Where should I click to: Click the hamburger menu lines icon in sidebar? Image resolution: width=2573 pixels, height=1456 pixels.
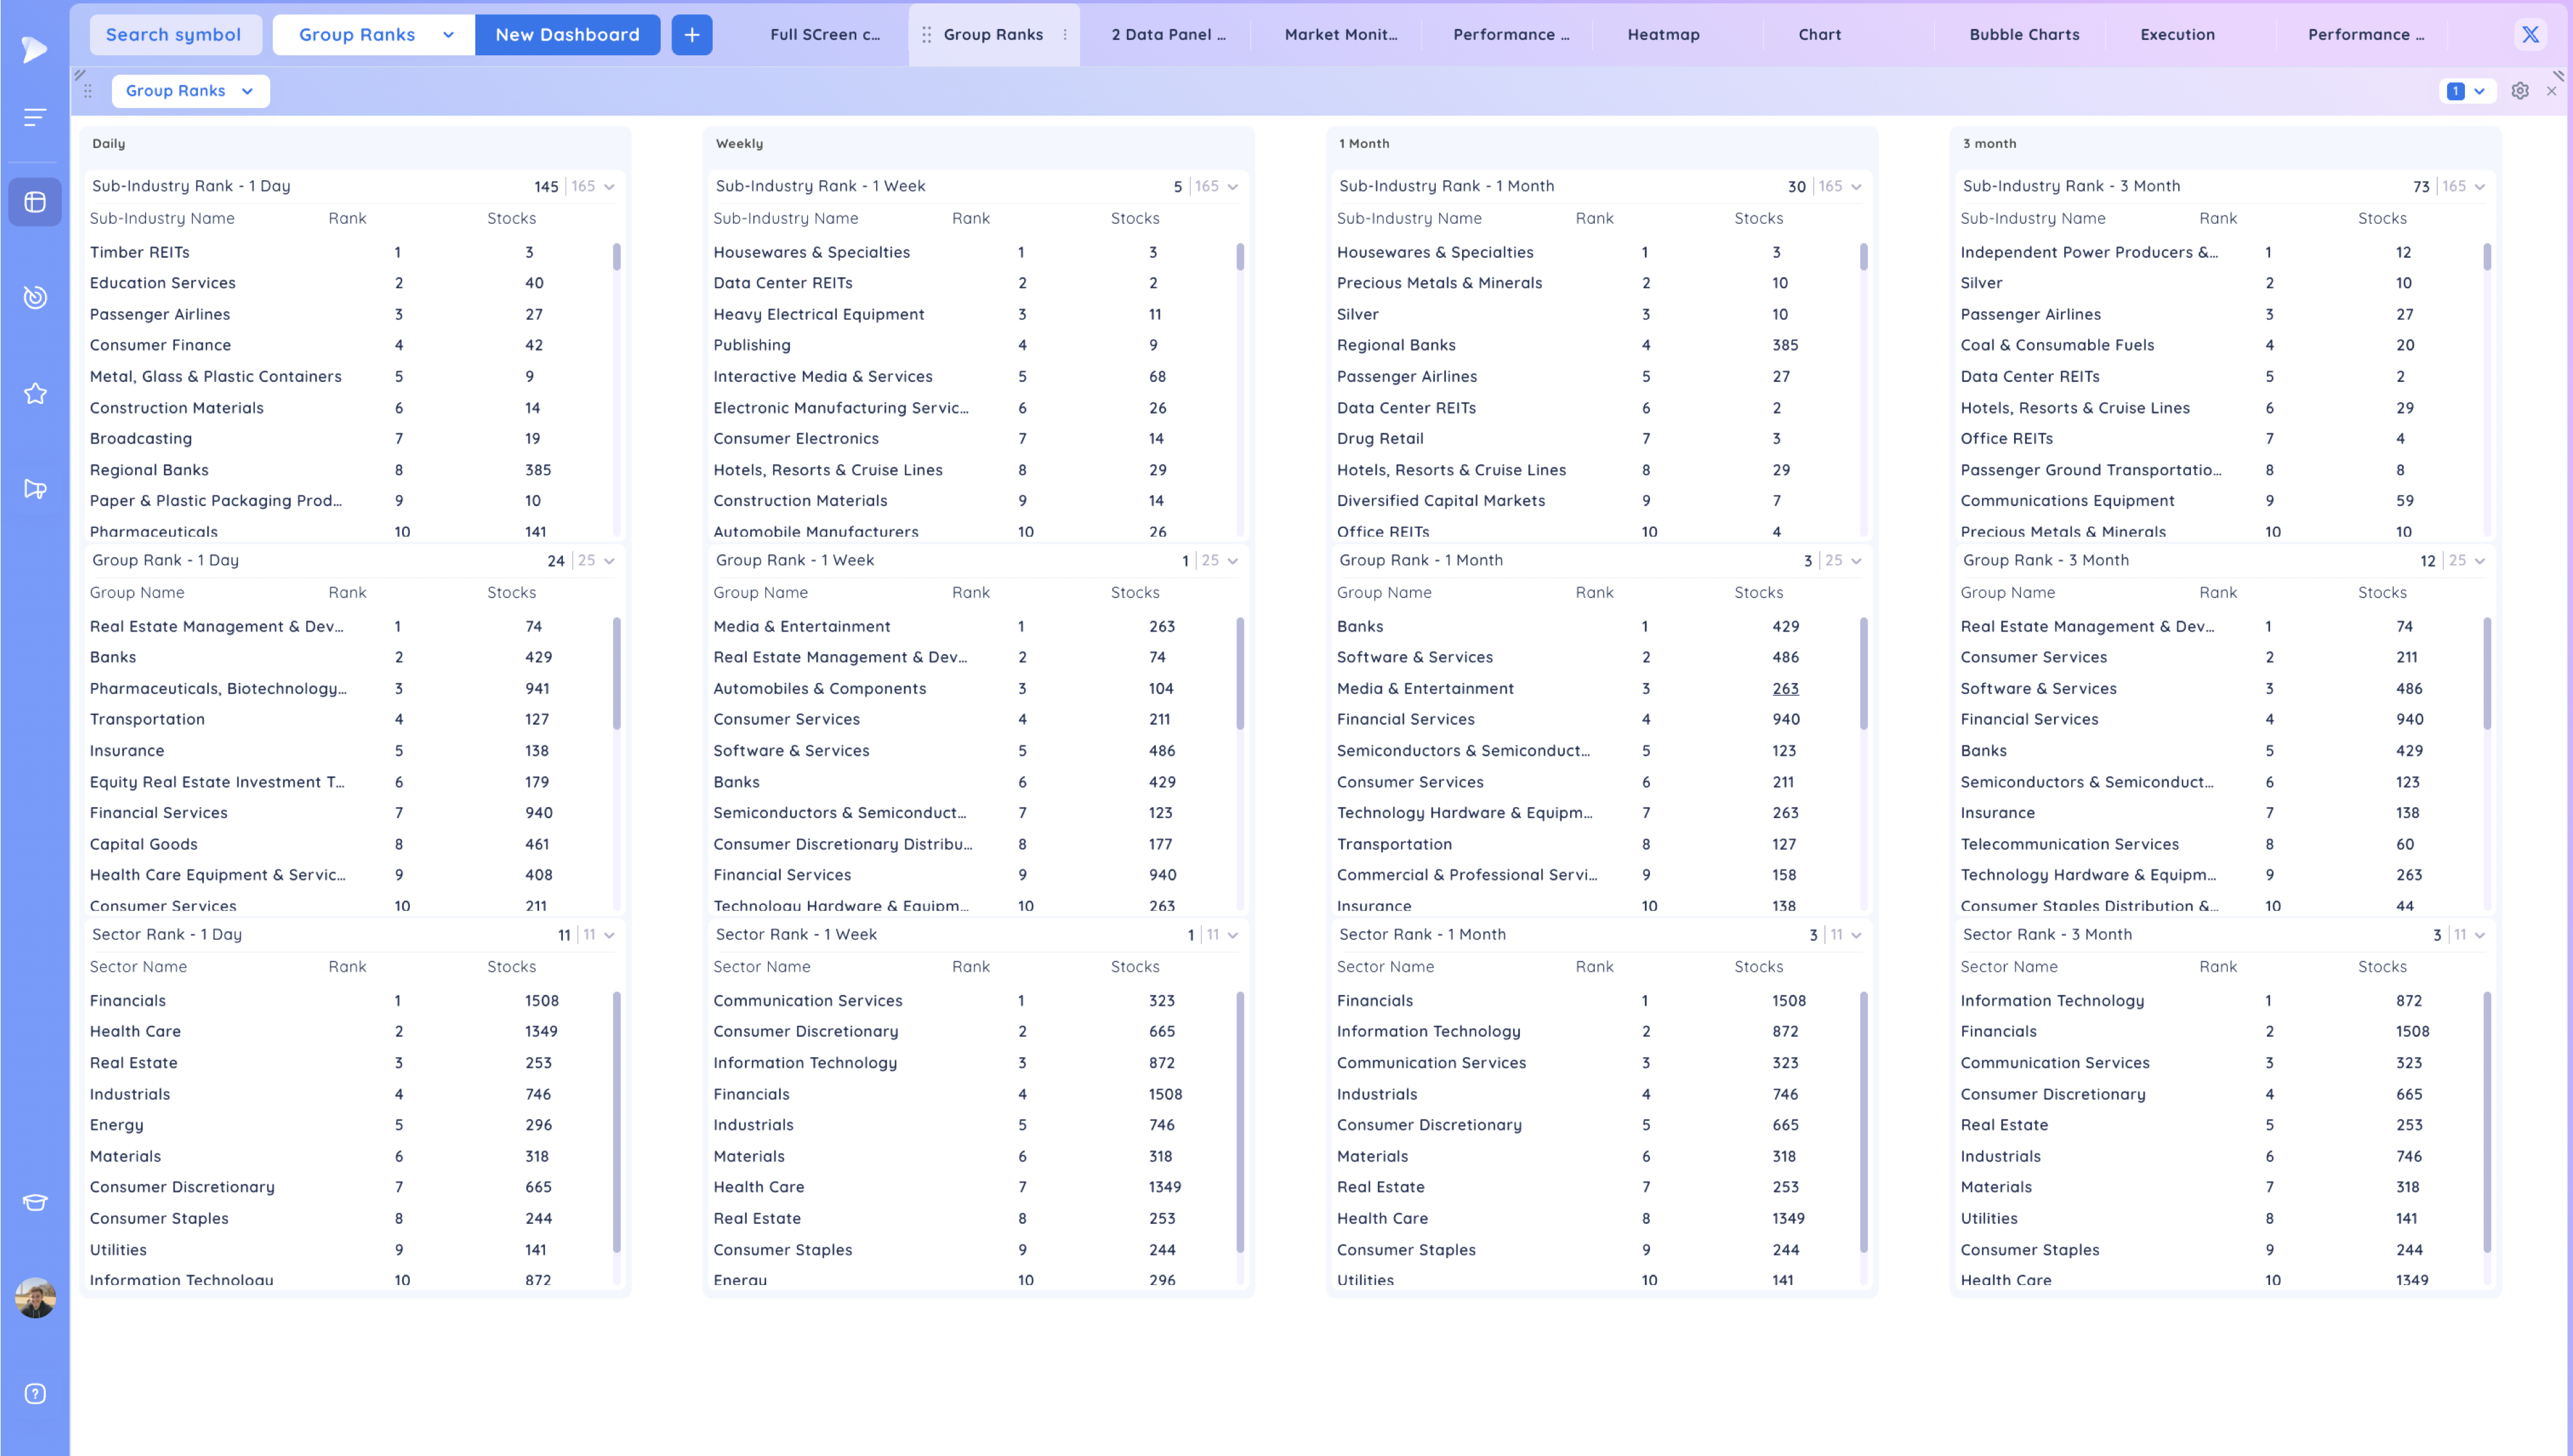pos(35,118)
